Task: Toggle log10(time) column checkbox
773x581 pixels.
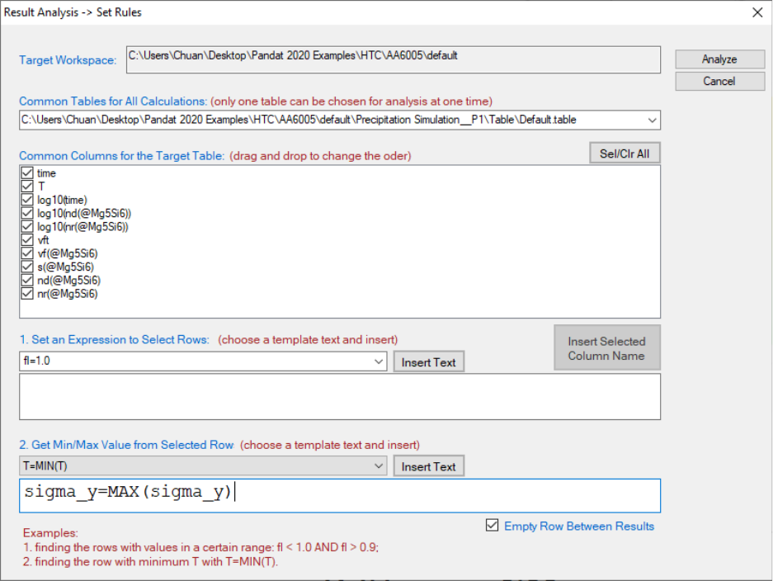Action: 27,200
